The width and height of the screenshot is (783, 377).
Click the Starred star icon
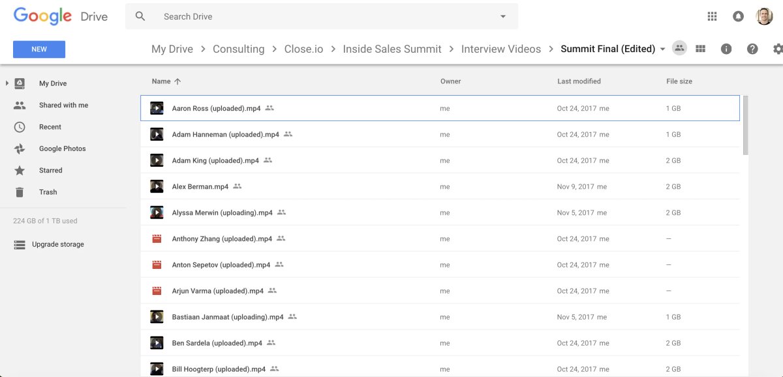(20, 170)
